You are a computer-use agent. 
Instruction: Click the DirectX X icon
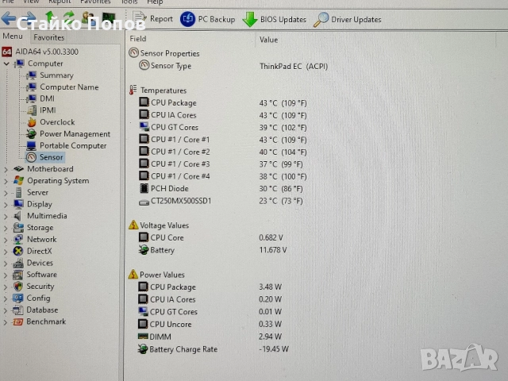point(18,251)
